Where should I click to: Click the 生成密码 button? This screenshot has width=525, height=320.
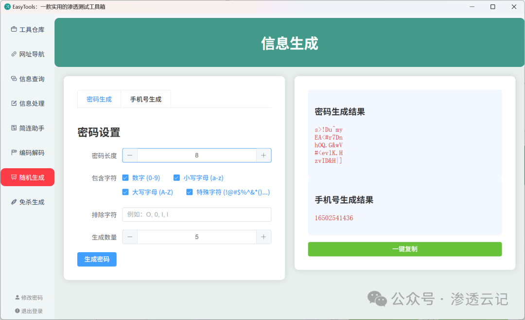click(97, 259)
